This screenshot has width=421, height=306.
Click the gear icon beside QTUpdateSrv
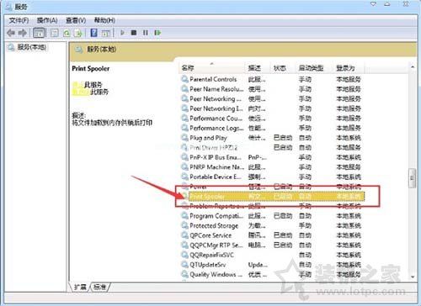(184, 264)
